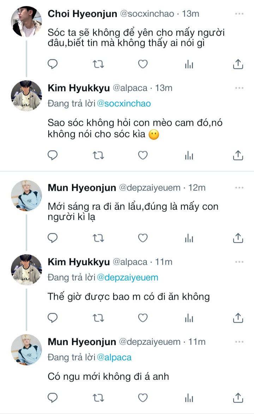The width and height of the screenshot is (254, 414).
Task: Click the @socxinchao mention link
Action: pos(124,104)
